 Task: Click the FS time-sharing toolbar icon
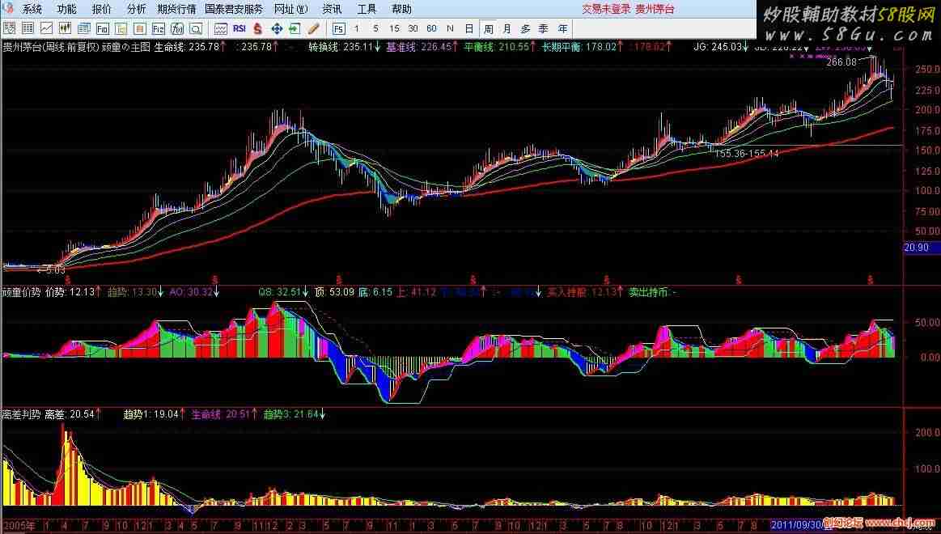[x=336, y=28]
